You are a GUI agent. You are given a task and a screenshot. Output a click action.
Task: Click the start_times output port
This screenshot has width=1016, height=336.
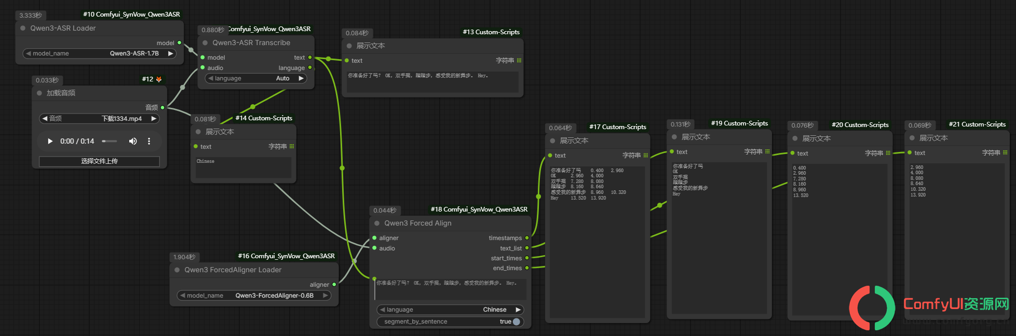tap(527, 258)
